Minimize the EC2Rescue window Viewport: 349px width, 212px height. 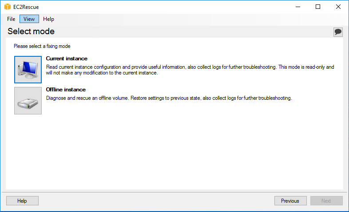coord(298,7)
